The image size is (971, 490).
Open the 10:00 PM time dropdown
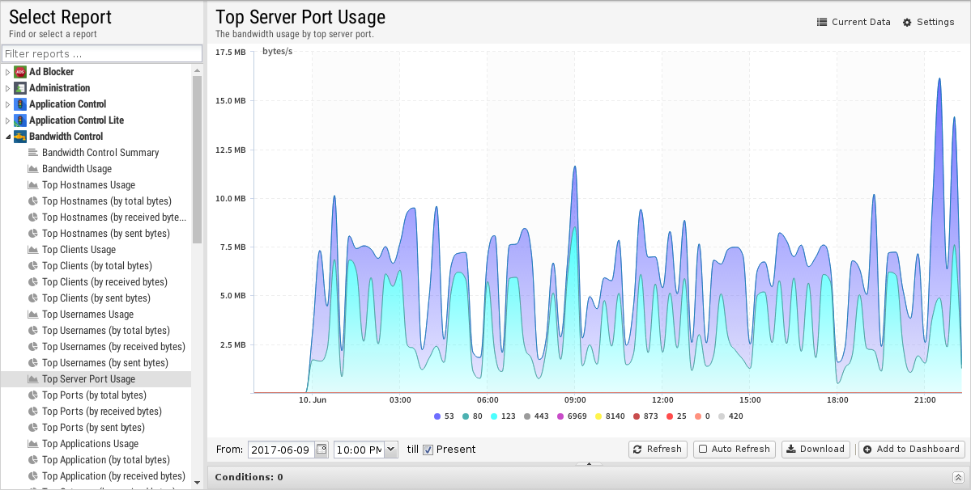pos(391,450)
